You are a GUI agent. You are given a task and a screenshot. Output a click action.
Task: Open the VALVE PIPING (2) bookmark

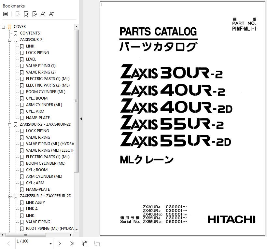pos(41,72)
